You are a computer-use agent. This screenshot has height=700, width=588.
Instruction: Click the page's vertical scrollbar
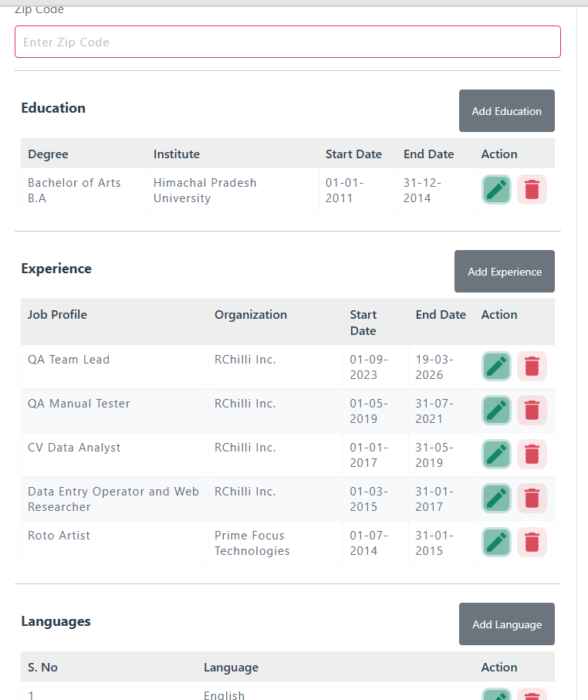[x=582, y=347]
